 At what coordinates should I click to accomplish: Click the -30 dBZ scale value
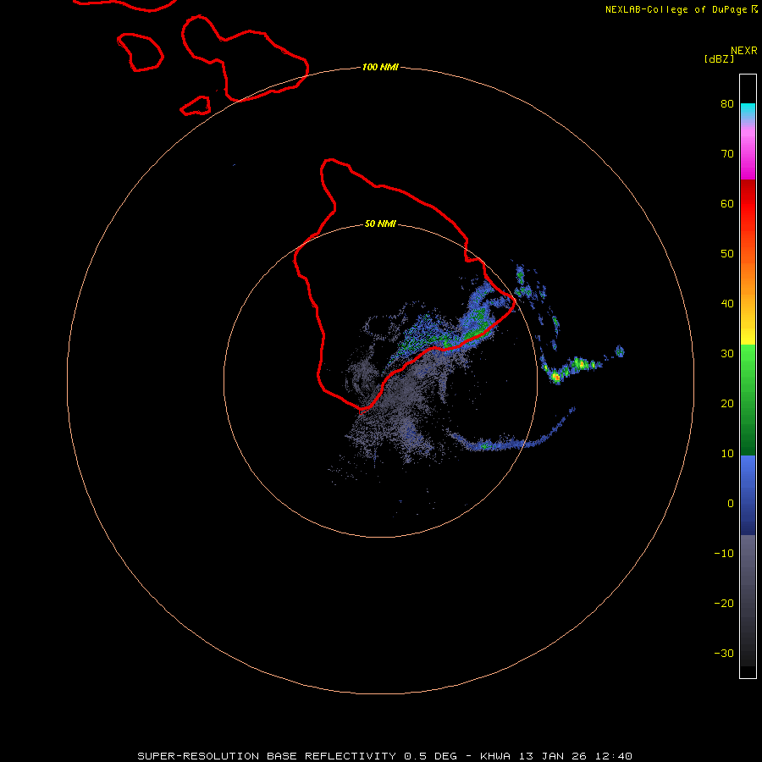coord(724,653)
